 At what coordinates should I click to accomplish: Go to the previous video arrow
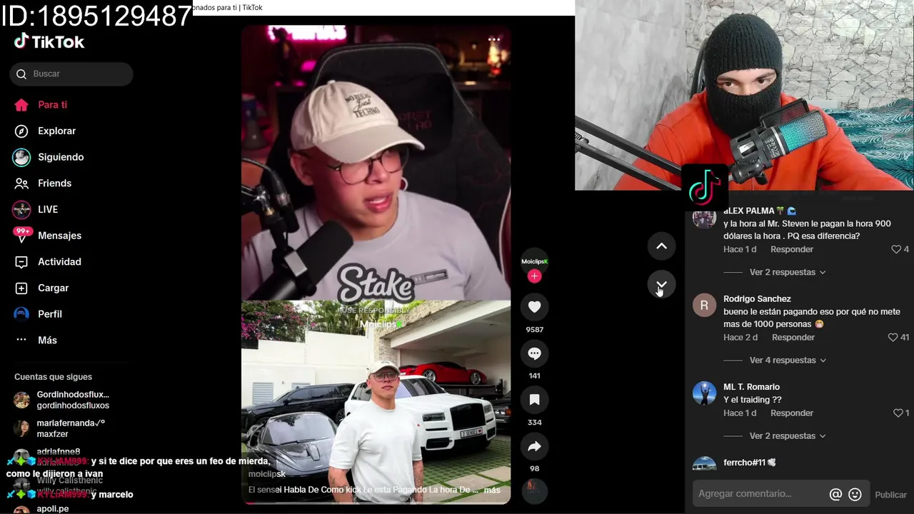click(662, 246)
